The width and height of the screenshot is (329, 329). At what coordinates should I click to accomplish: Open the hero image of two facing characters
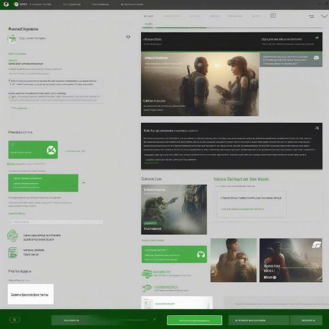coord(200,84)
